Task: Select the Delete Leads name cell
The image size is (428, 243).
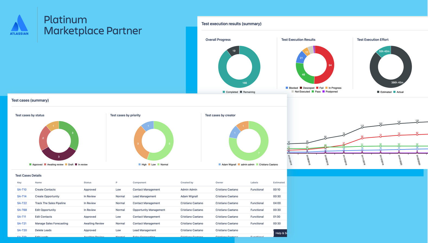Action: [43, 230]
